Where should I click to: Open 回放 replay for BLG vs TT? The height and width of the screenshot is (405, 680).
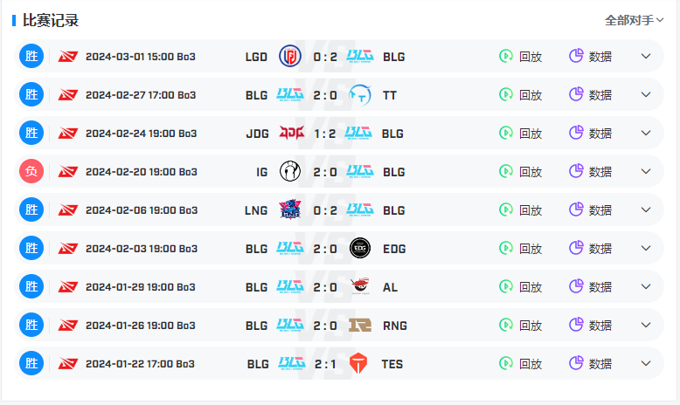520,94
